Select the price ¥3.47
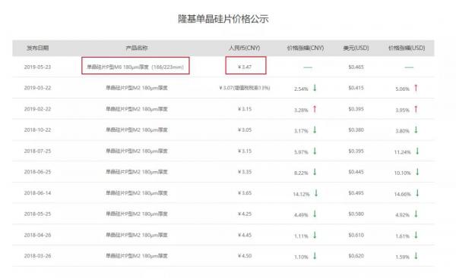Viewport: 456px width, 278px height. (245, 67)
